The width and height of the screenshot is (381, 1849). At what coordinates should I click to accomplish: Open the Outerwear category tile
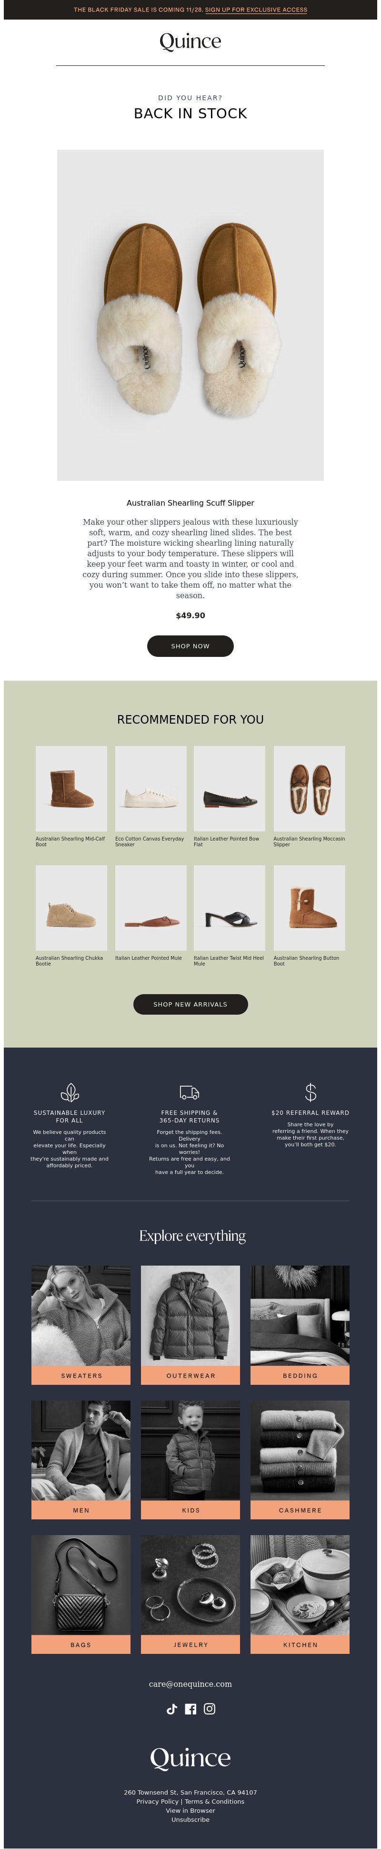190,1324
